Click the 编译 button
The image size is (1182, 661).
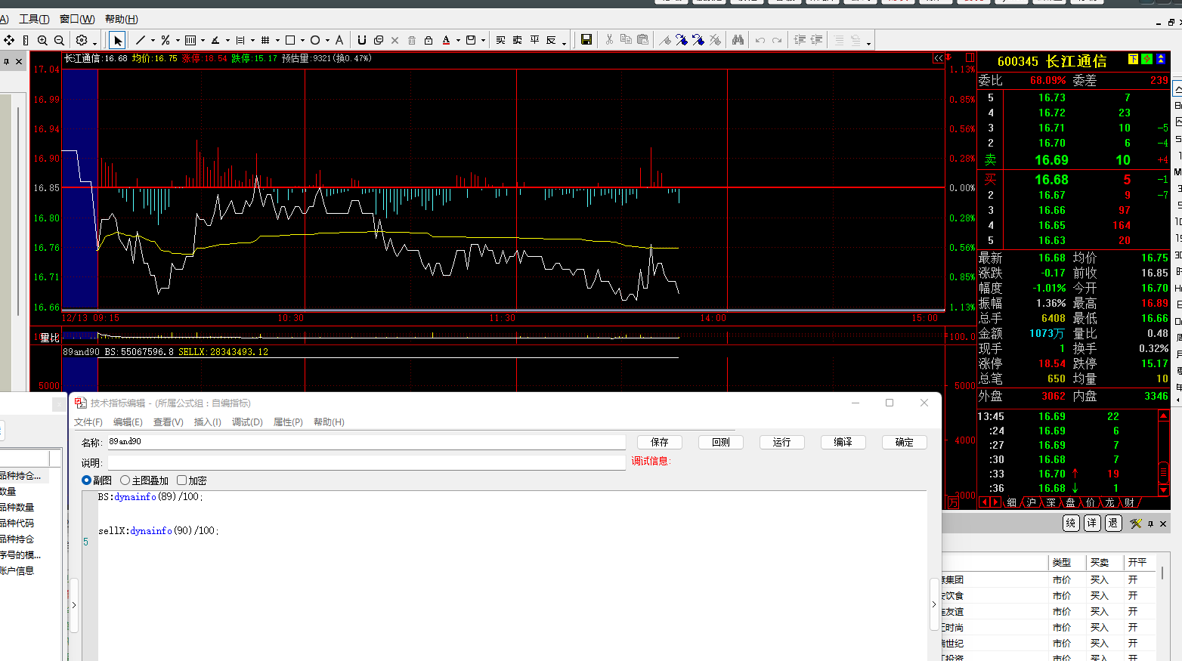coord(843,442)
